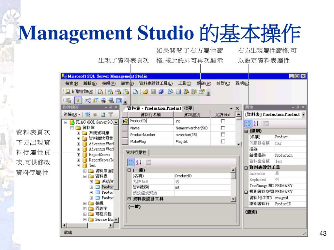The width and height of the screenshot is (334, 250).
Task: Collapse the (一般) category in 資料行屬性
Action: [129, 170]
